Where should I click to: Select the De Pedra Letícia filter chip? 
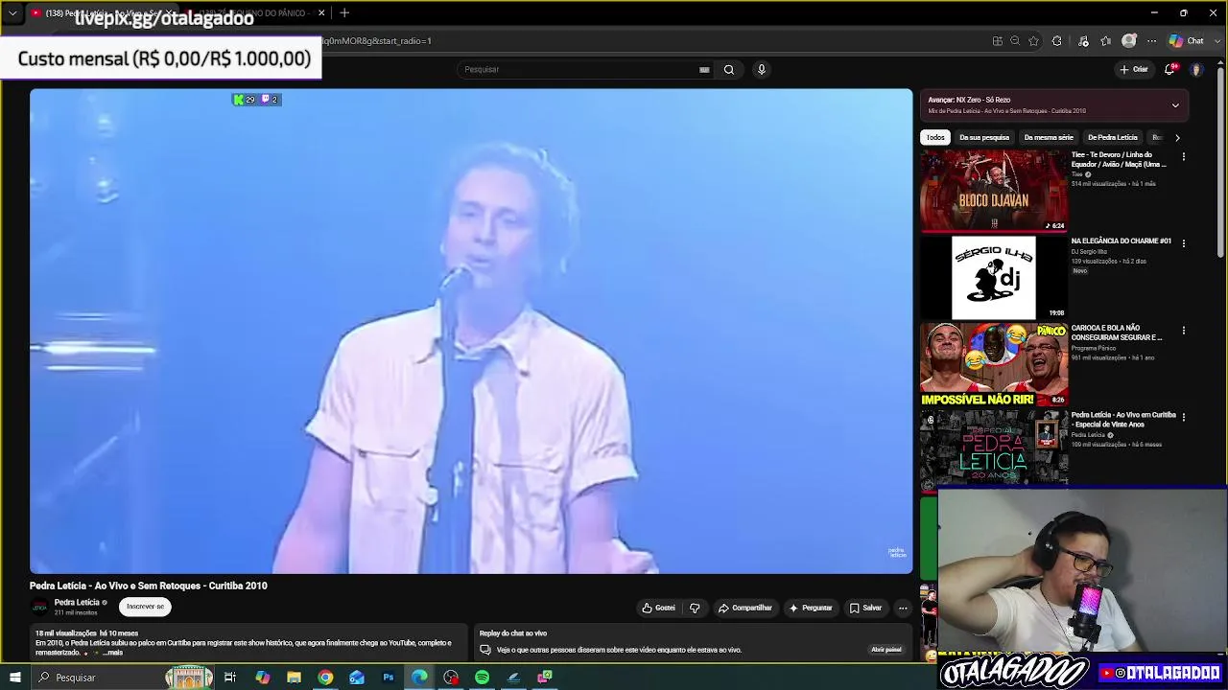coord(1113,137)
